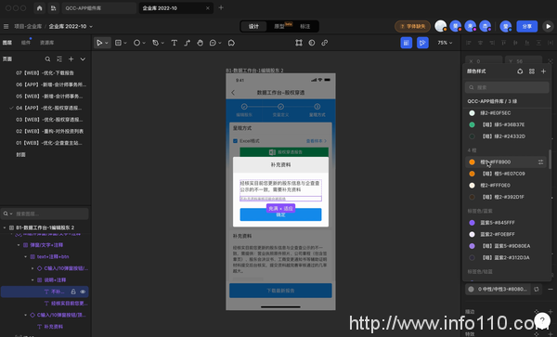
Task: Toggle the blue layout grid button
Action: pyautogui.click(x=407, y=43)
